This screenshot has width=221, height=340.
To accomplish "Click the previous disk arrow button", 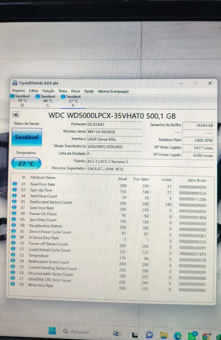I will click(x=16, y=114).
